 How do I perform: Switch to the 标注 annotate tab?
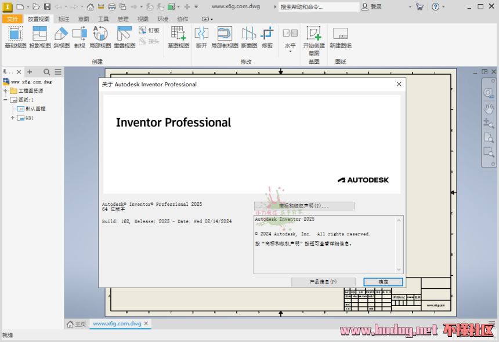(64, 19)
